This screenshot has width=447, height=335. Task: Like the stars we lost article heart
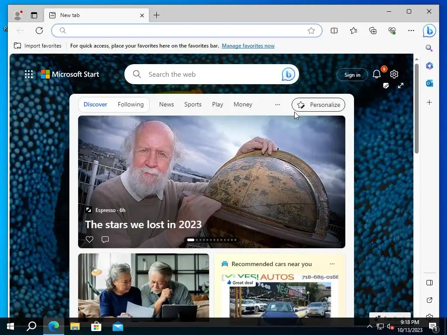tap(89, 239)
